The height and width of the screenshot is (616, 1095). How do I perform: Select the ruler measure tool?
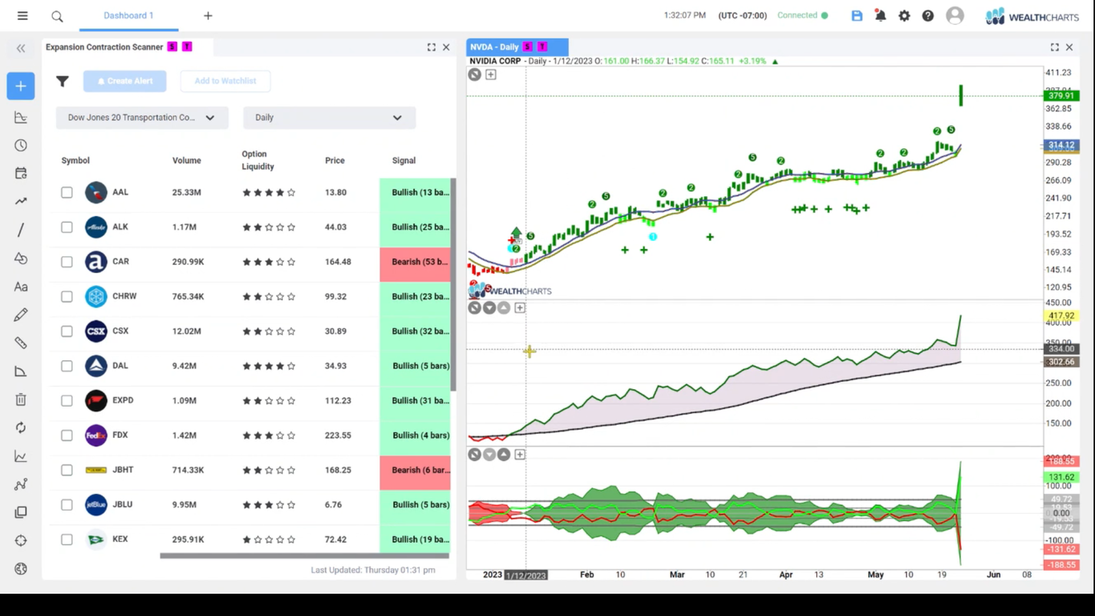coord(21,343)
